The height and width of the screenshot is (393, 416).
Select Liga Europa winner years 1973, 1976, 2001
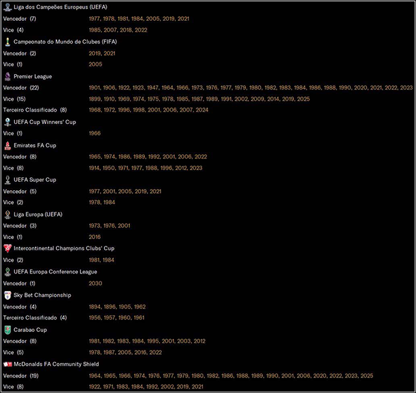coord(109,225)
